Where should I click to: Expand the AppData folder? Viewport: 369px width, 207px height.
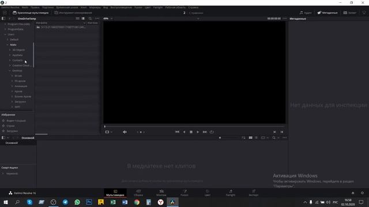(10, 55)
